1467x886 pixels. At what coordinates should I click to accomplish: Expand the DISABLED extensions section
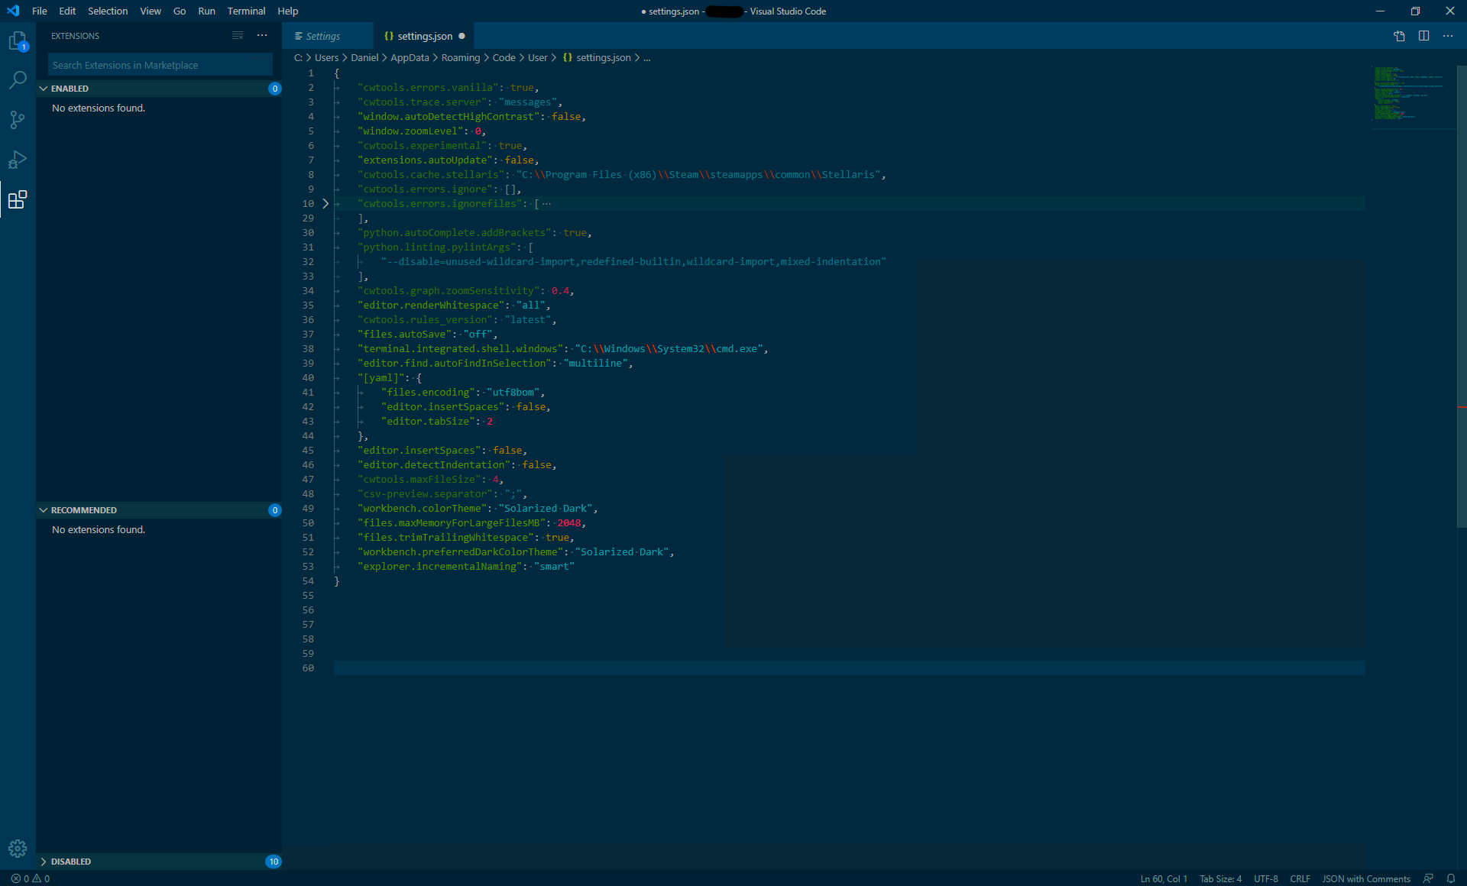pyautogui.click(x=44, y=861)
